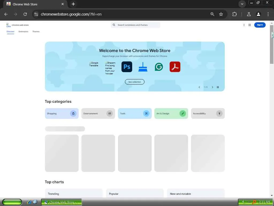Open a new tab with plus button
The image size is (274, 206).
click(x=73, y=4)
